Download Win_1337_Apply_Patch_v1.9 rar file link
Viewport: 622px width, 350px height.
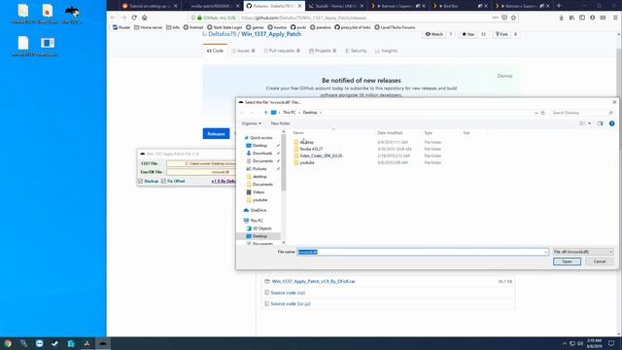click(x=313, y=281)
